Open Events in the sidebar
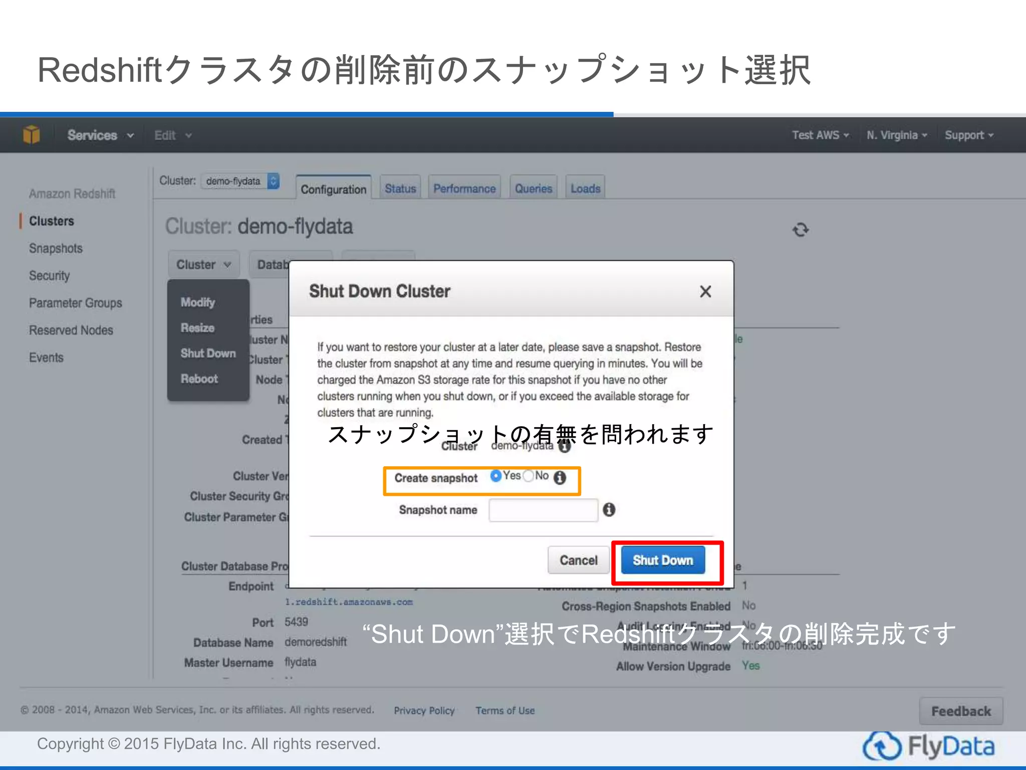 (46, 357)
